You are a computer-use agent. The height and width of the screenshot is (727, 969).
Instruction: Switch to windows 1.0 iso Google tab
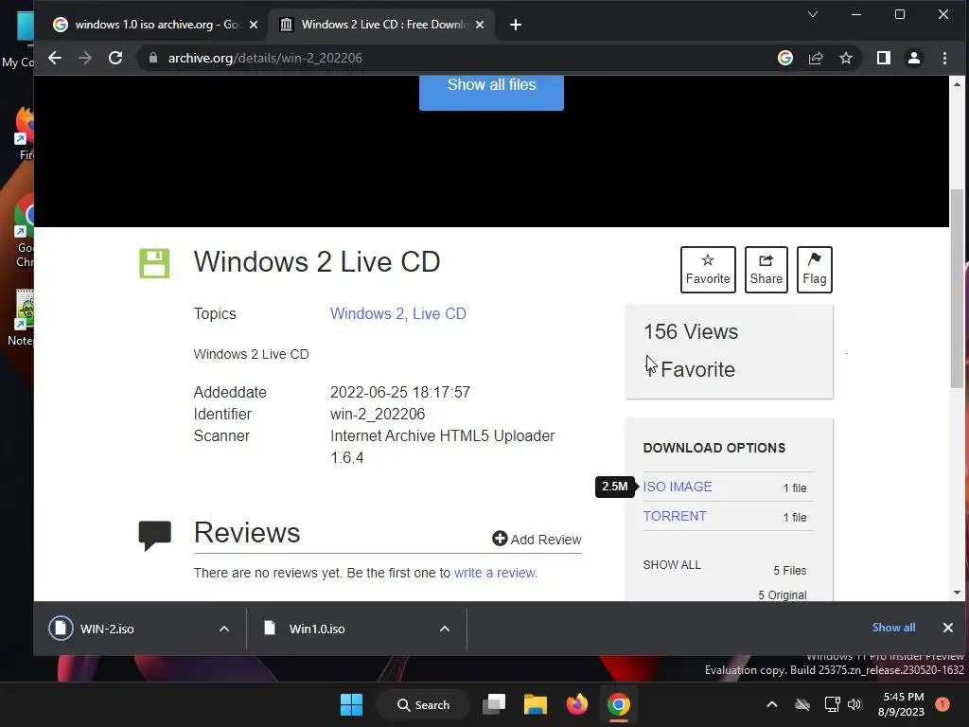tap(156, 25)
